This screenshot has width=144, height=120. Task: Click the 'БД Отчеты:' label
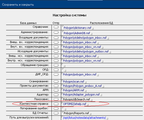click(41, 113)
